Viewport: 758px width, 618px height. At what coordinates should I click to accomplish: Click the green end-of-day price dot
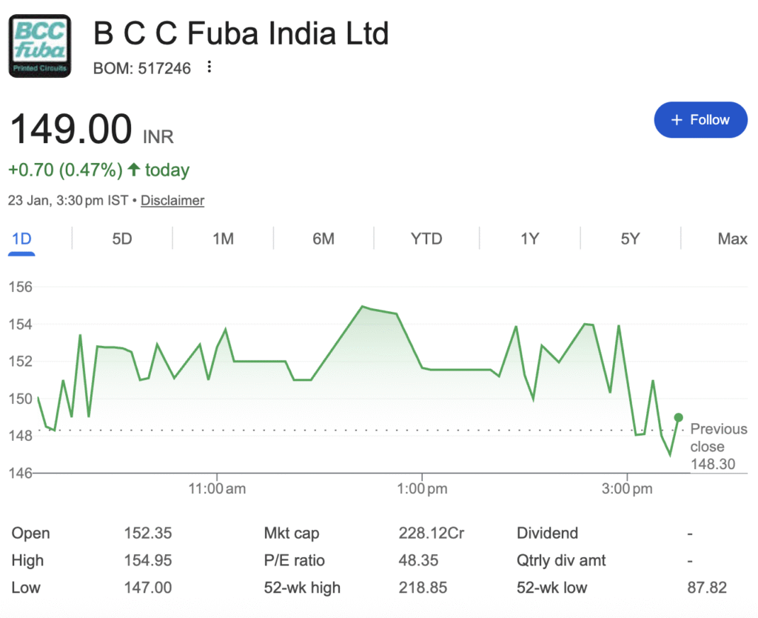pyautogui.click(x=679, y=417)
